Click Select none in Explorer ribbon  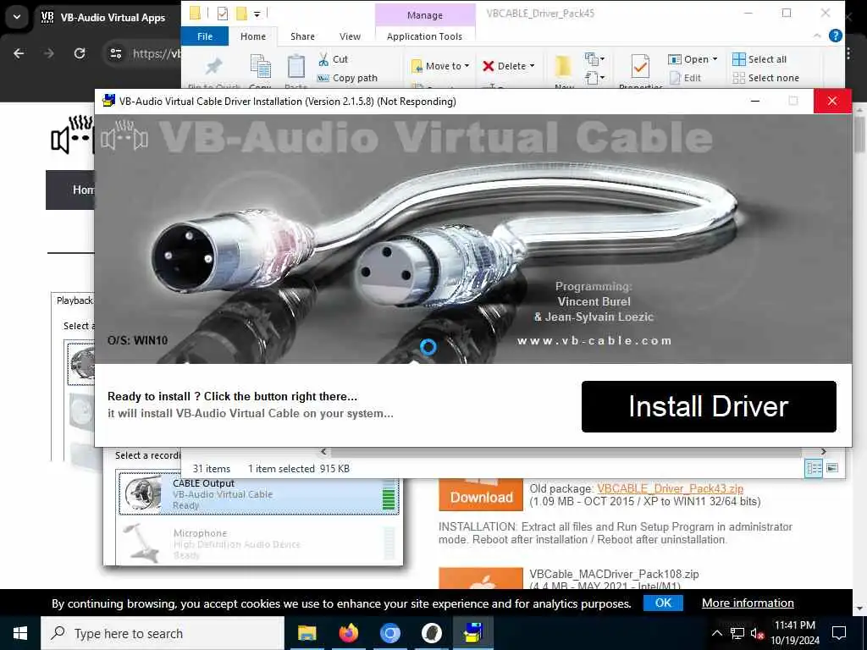[x=765, y=78]
